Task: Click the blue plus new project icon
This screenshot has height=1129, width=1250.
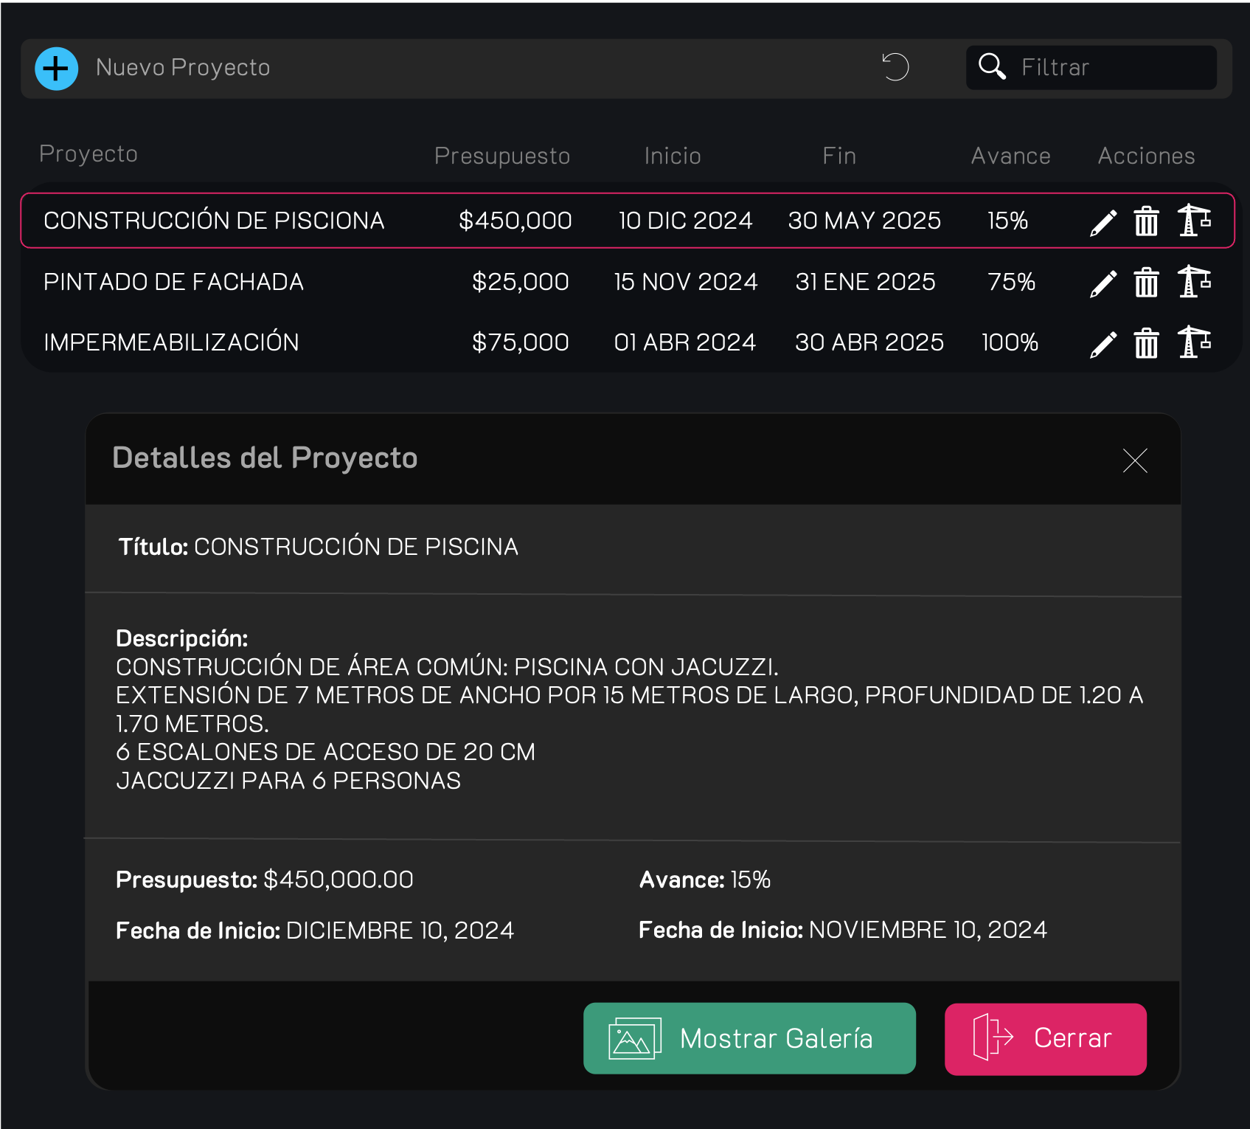Action: click(57, 69)
